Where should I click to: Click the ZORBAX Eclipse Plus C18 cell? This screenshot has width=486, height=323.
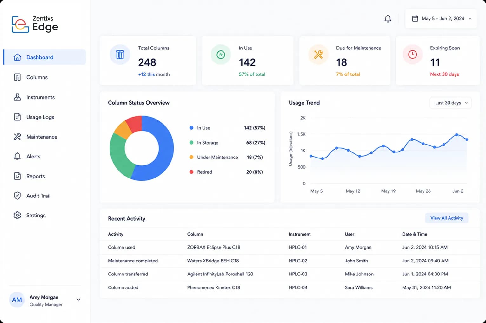coord(214,247)
